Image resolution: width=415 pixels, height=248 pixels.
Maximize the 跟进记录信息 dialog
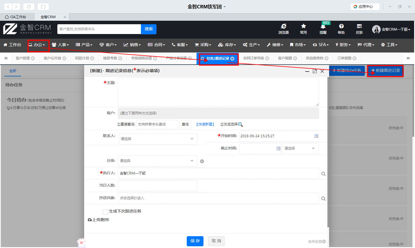click(314, 71)
